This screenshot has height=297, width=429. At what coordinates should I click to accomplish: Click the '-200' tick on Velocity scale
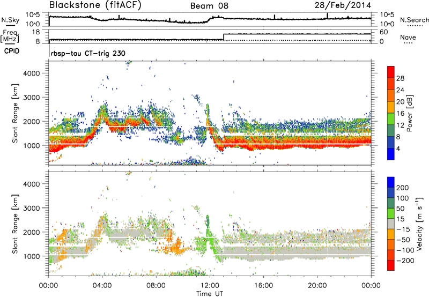click(405, 261)
